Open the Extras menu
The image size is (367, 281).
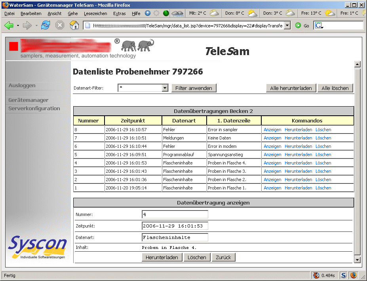[120, 13]
